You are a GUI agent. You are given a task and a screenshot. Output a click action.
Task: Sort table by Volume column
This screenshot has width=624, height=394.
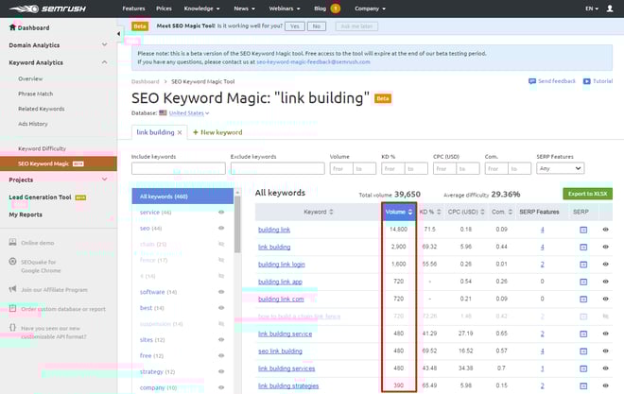[x=399, y=212]
